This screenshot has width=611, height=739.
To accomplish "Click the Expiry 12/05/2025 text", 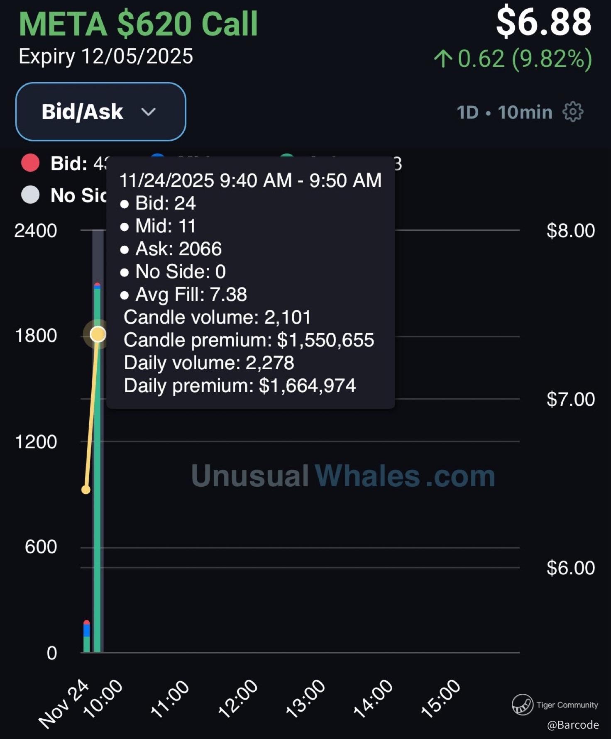I will point(106,56).
